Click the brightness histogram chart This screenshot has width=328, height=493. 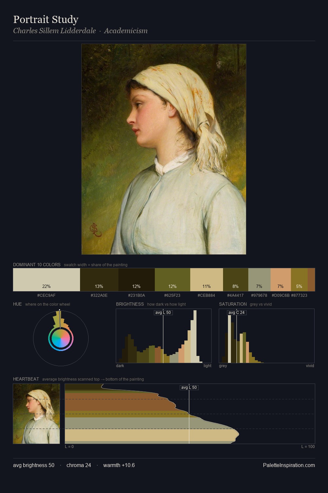coord(164,336)
